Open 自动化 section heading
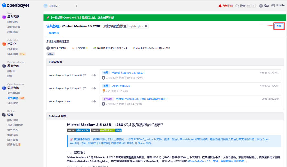Viewport: 287px width, 167px height. (12, 44)
